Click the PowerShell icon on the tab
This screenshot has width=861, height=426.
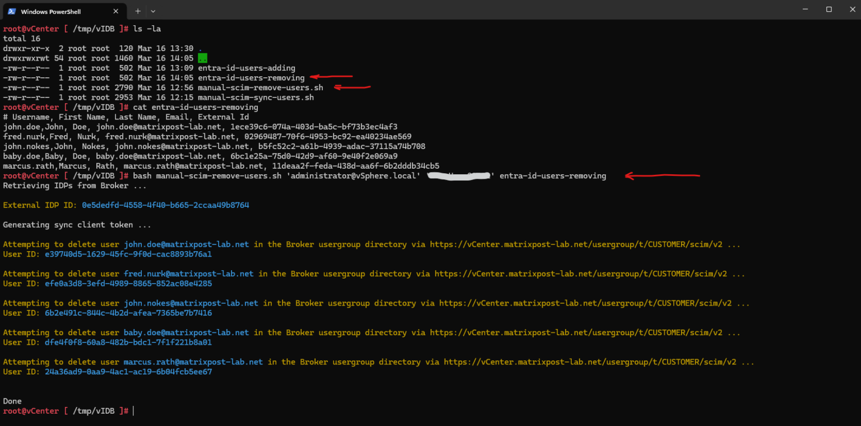(x=12, y=11)
